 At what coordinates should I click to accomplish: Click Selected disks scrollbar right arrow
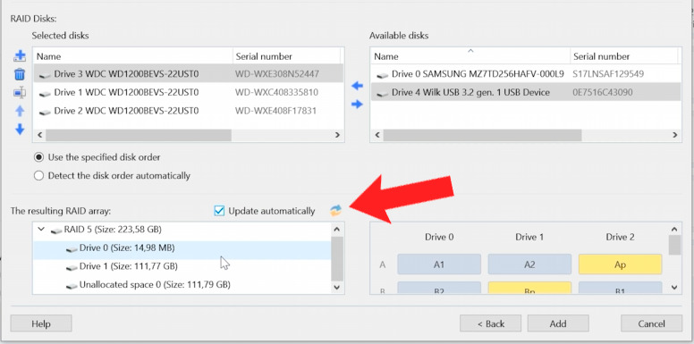[337, 135]
